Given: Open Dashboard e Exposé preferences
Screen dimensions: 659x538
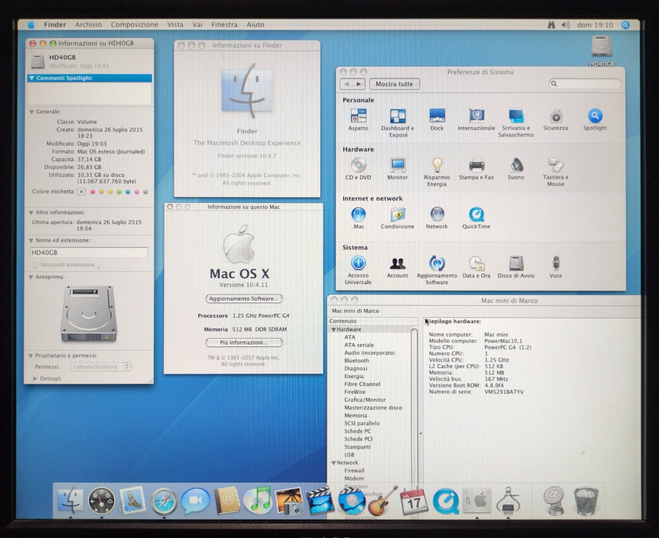Looking at the screenshot, I should pyautogui.click(x=397, y=122).
